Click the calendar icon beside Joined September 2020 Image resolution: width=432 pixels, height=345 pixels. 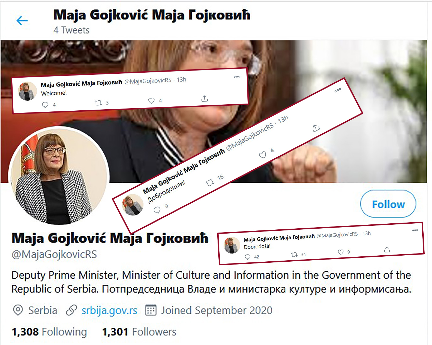click(x=152, y=310)
